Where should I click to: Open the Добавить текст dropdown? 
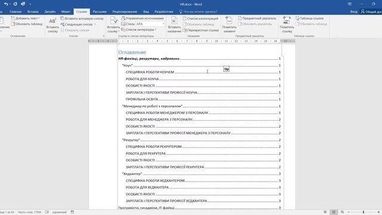[x=25, y=19]
